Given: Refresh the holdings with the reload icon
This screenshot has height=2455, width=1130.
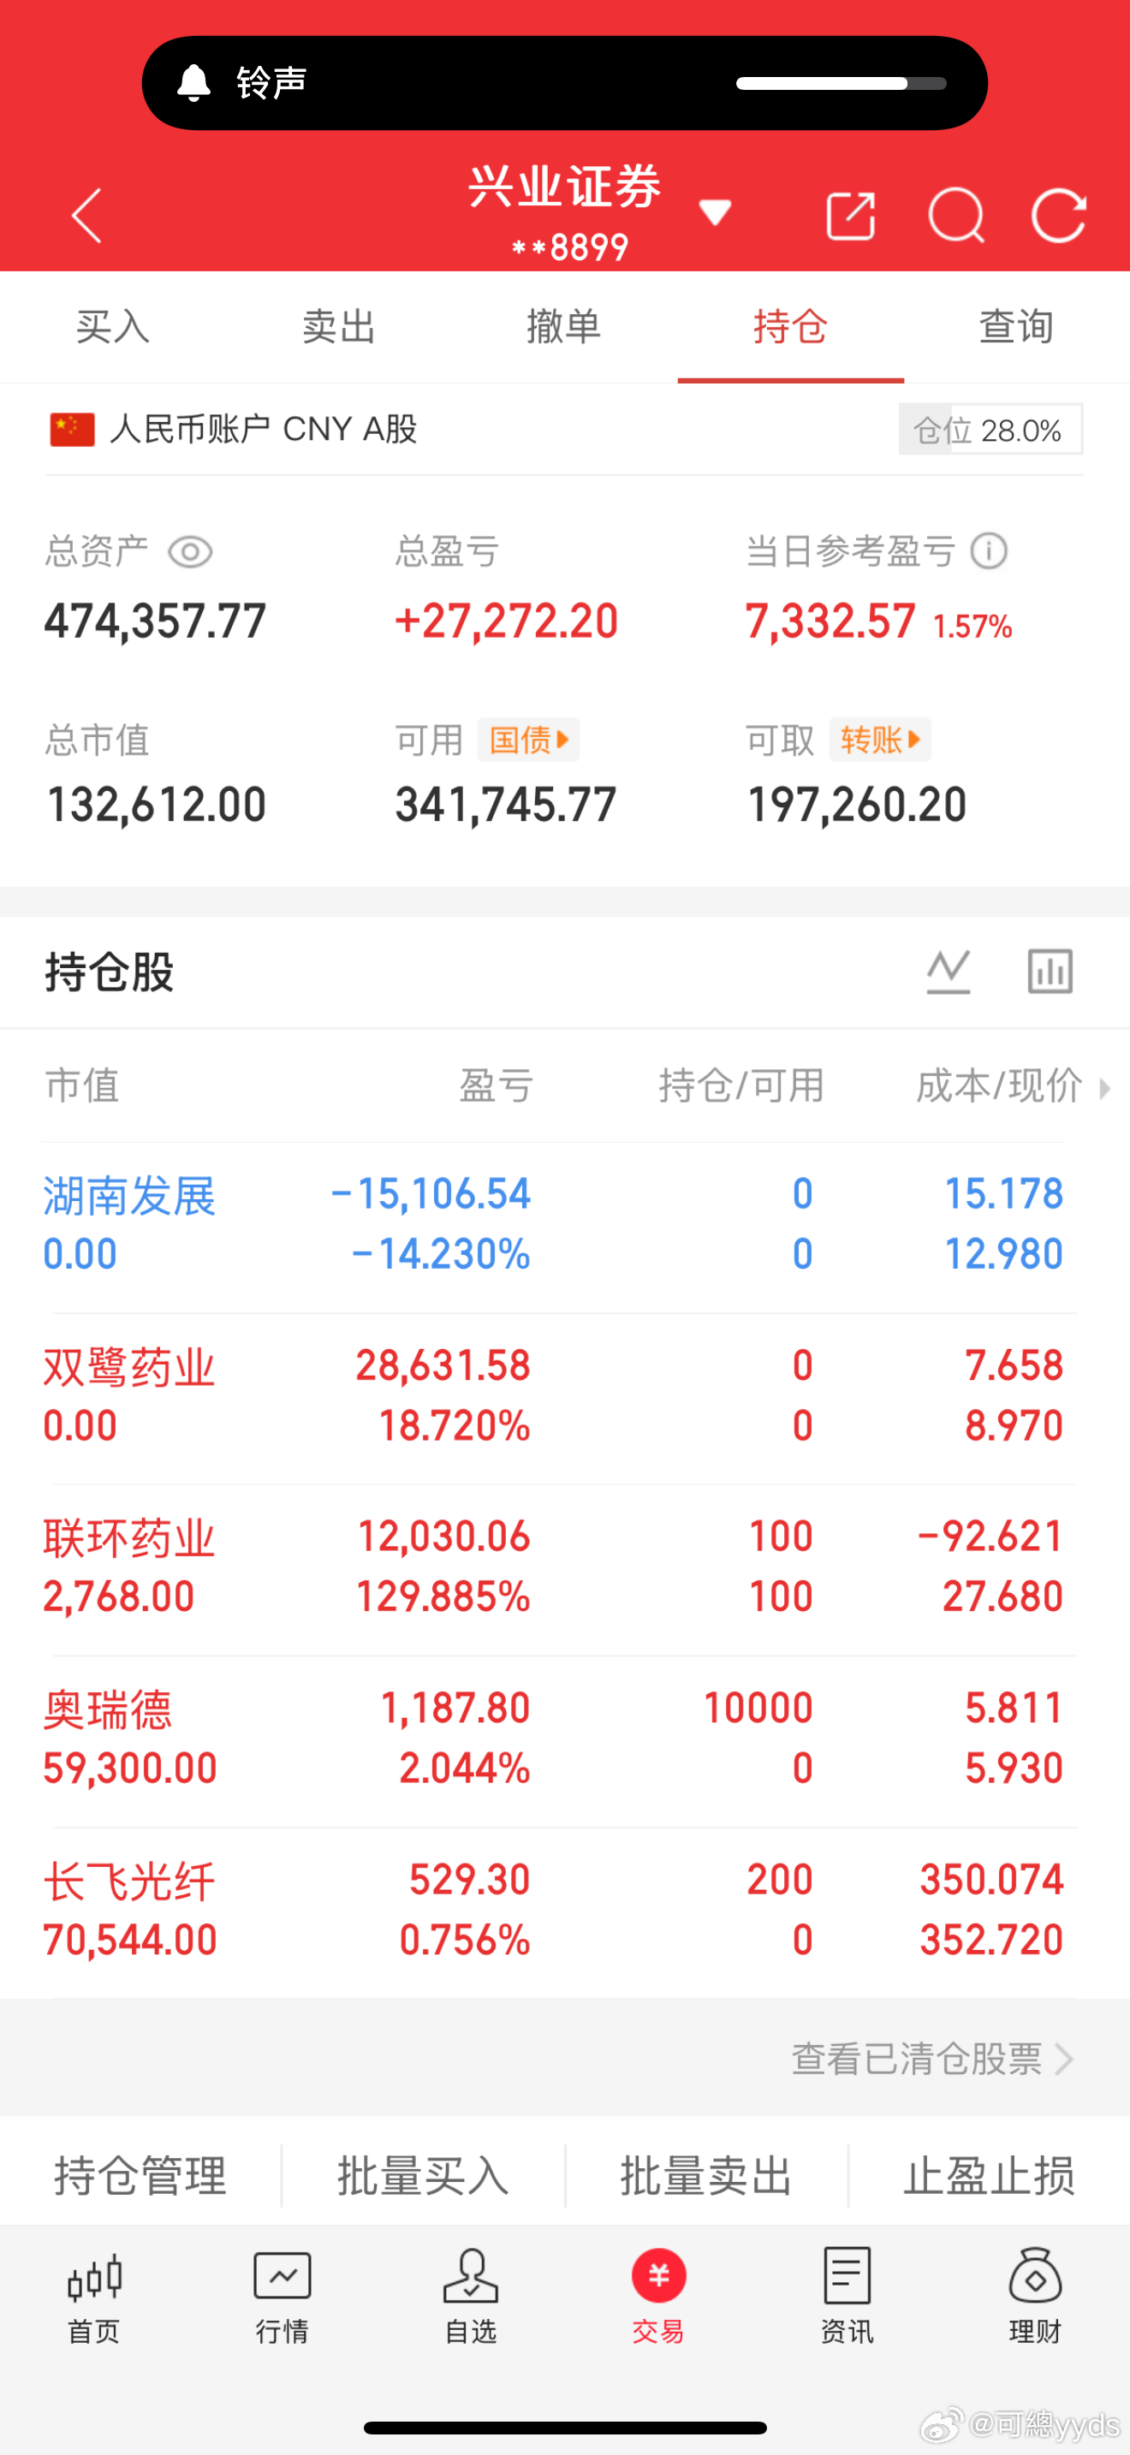Looking at the screenshot, I should 1059,216.
